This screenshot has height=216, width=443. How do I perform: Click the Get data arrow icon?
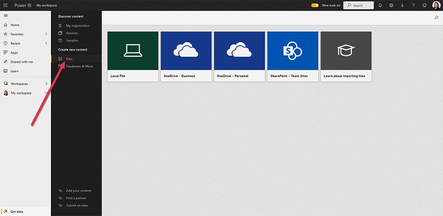coord(6,212)
